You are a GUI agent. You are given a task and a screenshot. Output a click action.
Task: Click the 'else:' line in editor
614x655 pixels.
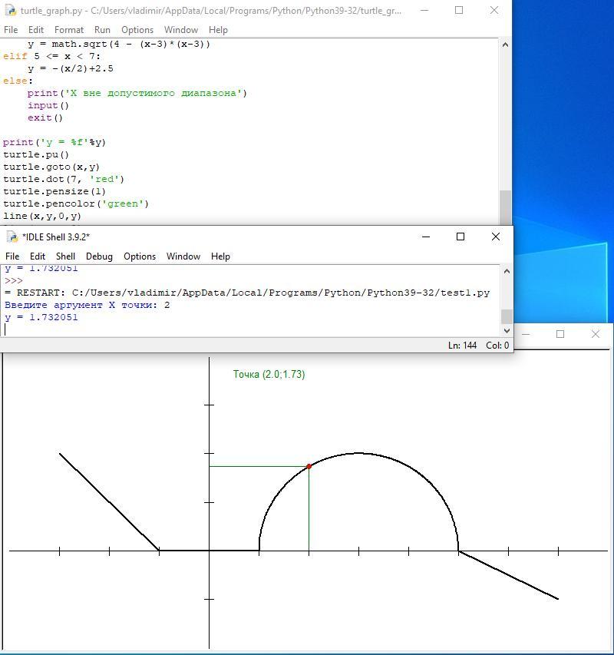[18, 81]
